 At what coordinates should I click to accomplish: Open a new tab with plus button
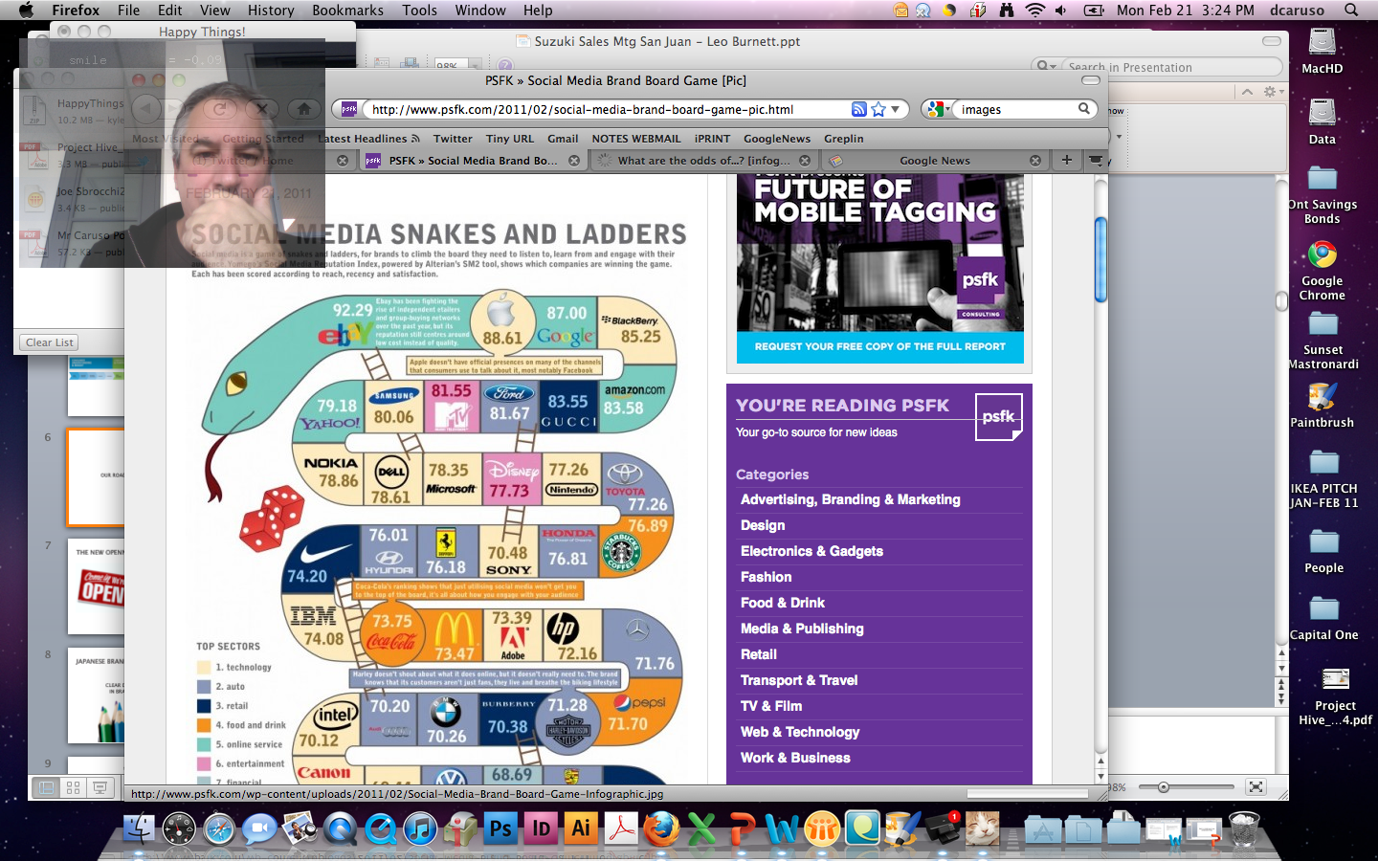pyautogui.click(x=1066, y=160)
